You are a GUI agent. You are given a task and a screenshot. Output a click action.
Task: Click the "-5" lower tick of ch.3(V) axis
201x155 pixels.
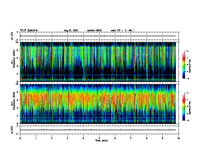pos(17,134)
